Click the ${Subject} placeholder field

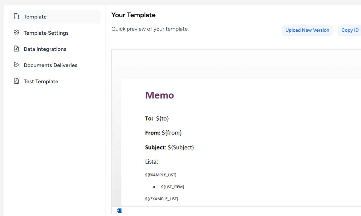point(181,147)
